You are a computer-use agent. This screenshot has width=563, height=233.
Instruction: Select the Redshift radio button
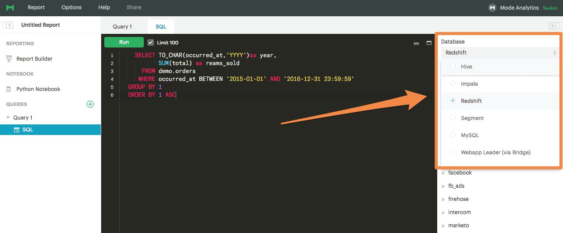coord(453,101)
